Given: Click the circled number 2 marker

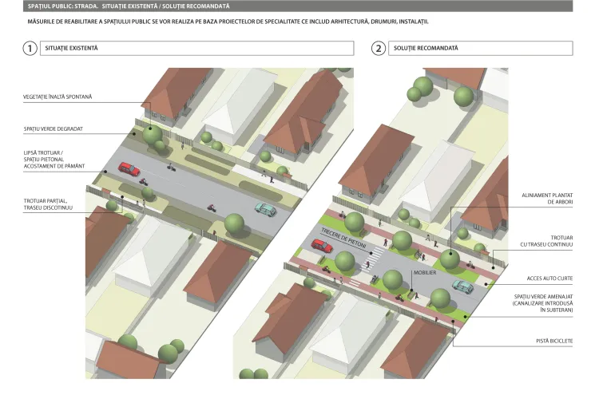Looking at the screenshot, I should click(379, 49).
